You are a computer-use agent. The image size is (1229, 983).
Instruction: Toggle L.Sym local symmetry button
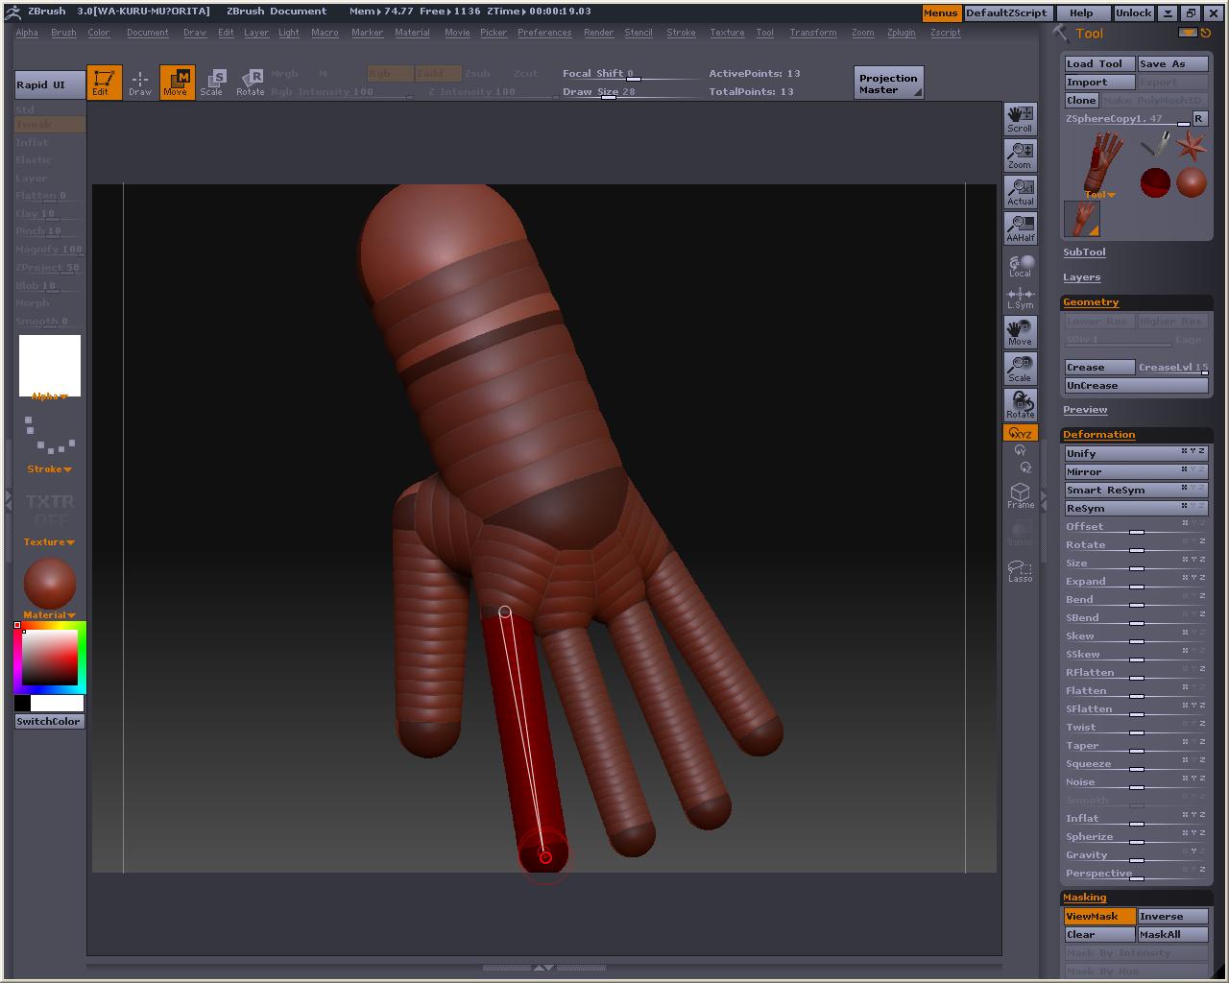tap(1020, 298)
